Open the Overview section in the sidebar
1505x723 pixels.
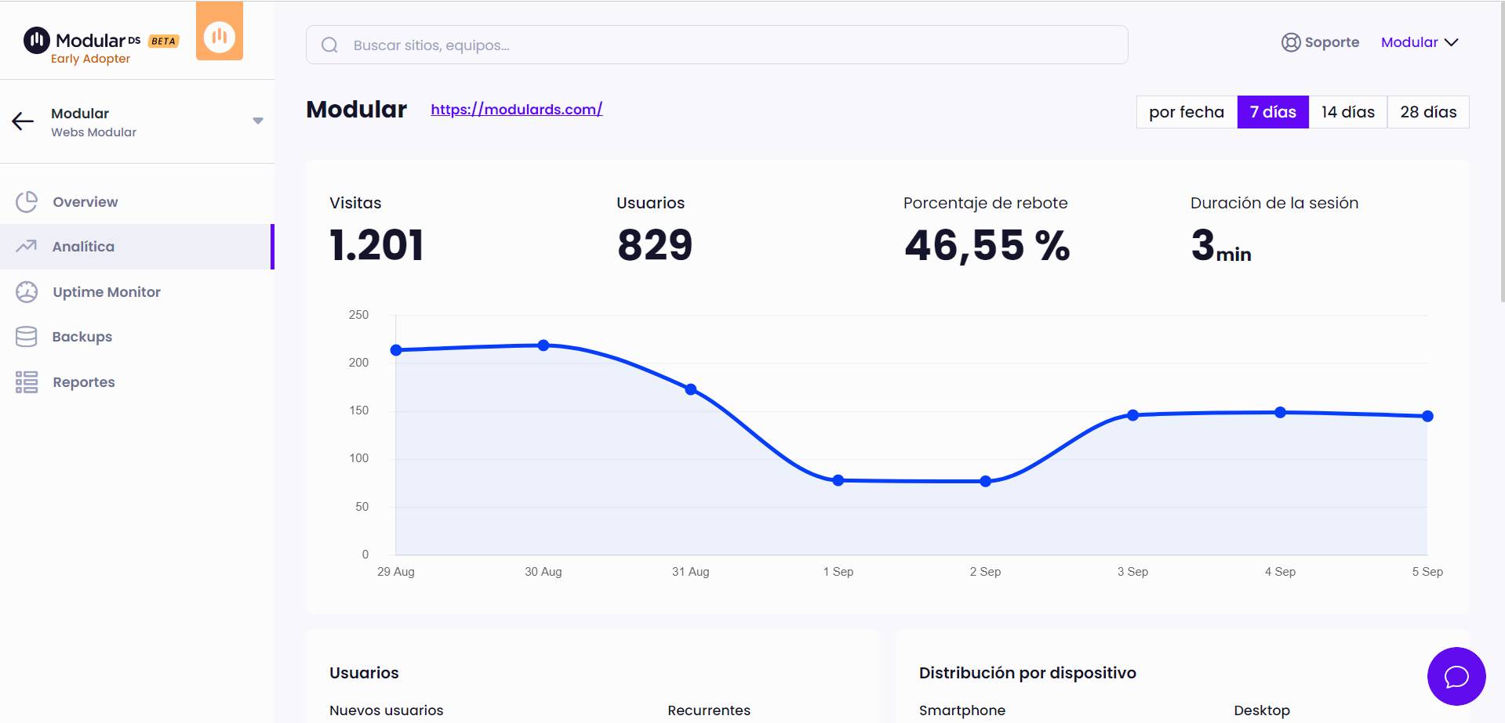[85, 201]
